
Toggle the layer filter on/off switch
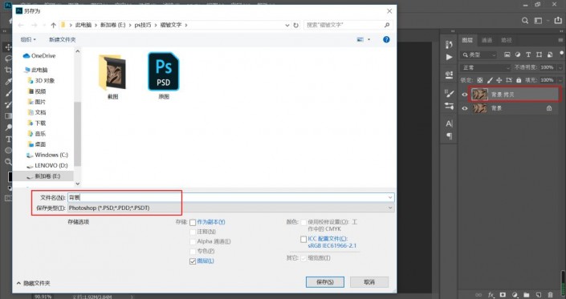click(x=562, y=54)
